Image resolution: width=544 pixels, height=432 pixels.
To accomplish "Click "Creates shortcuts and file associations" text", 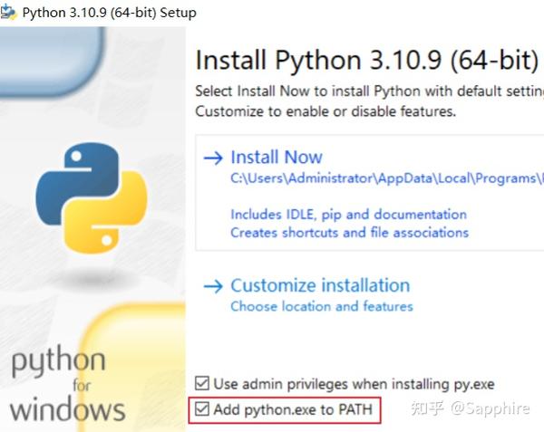I will pos(349,233).
